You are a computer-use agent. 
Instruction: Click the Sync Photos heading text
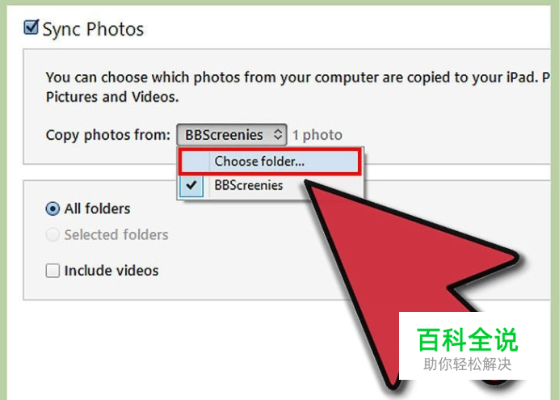coord(93,29)
